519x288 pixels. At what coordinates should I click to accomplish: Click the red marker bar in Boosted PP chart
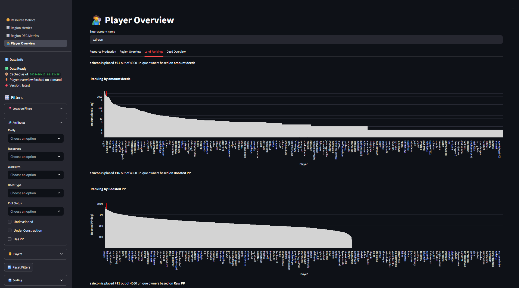pyautogui.click(x=106, y=206)
